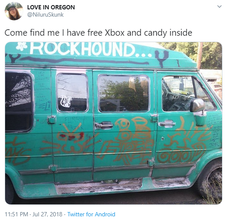Click the white flower beside ROCKHOUND
The width and height of the screenshot is (225, 221).
tap(21, 46)
